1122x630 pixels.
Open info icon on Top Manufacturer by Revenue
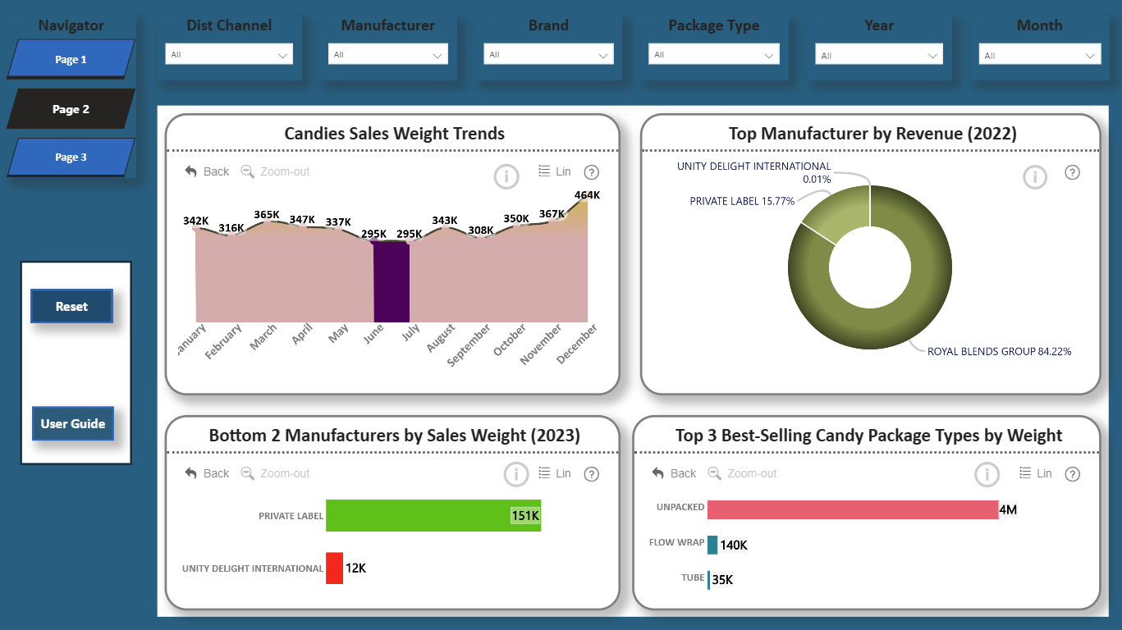(x=1035, y=176)
